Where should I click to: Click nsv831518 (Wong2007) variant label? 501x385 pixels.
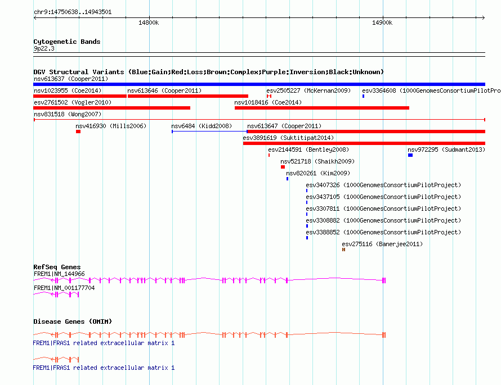click(68, 114)
